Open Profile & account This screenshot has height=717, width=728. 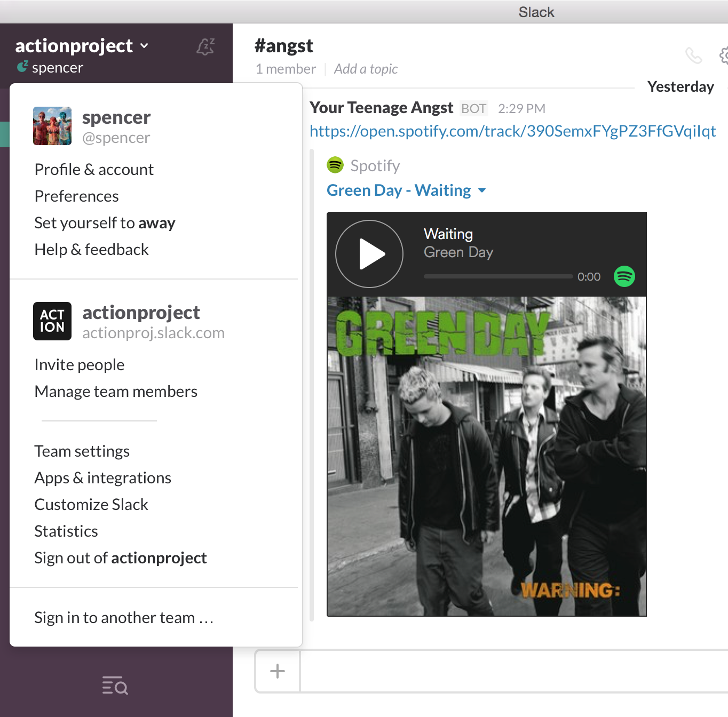click(x=94, y=170)
